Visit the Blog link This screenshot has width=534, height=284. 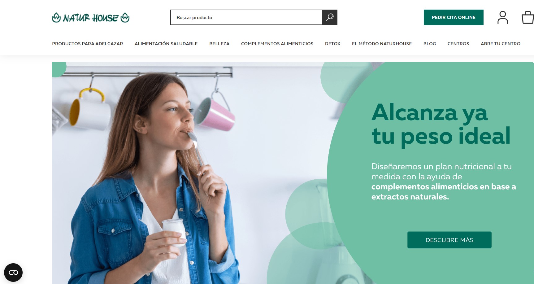pos(429,44)
